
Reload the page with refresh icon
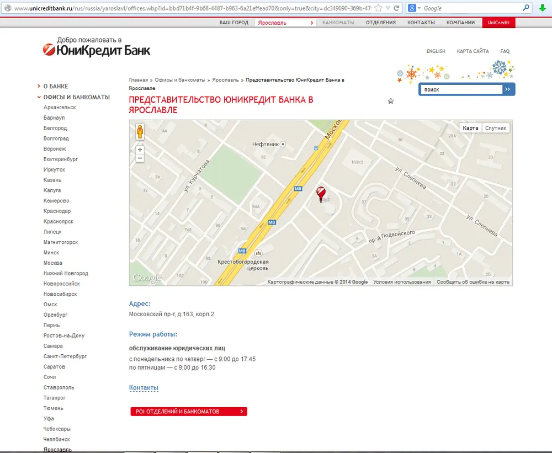click(x=396, y=8)
